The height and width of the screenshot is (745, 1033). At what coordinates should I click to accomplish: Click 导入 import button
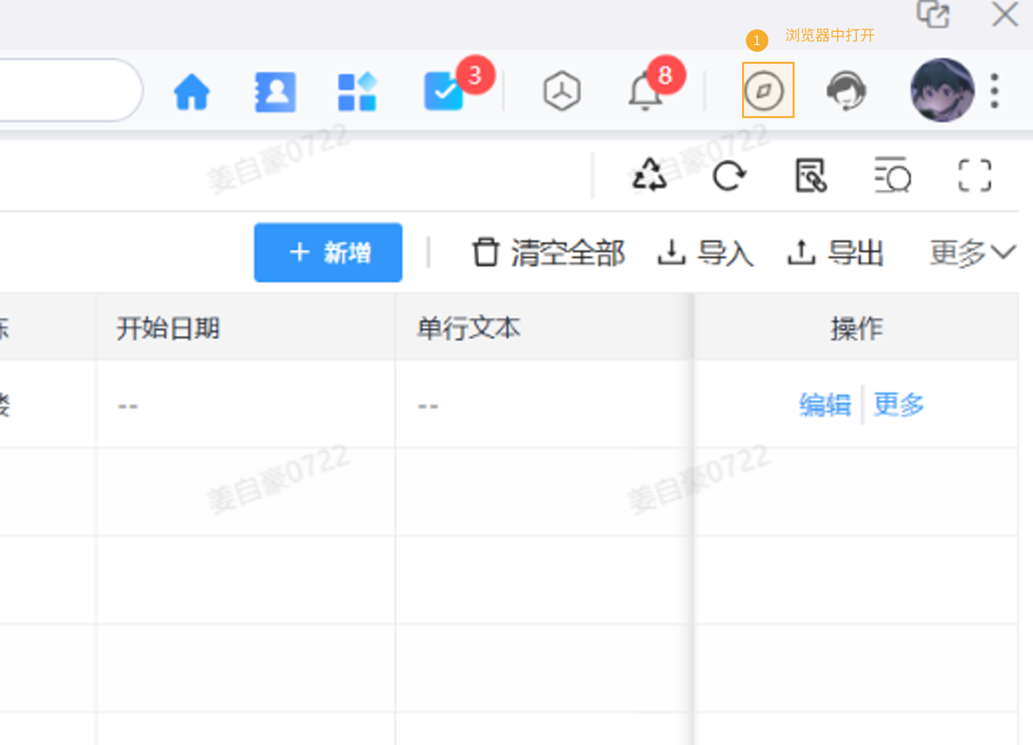tap(705, 253)
